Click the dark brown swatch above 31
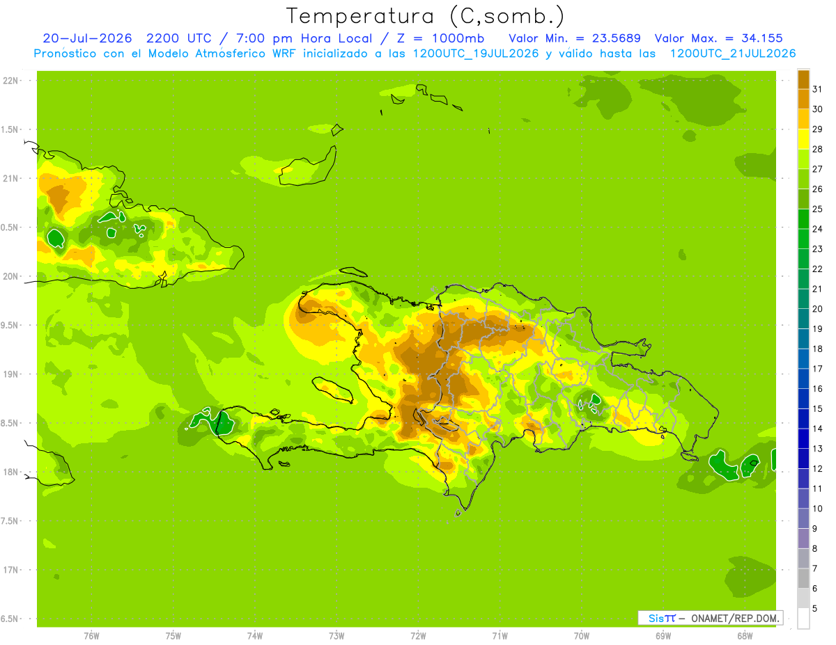 tap(803, 79)
